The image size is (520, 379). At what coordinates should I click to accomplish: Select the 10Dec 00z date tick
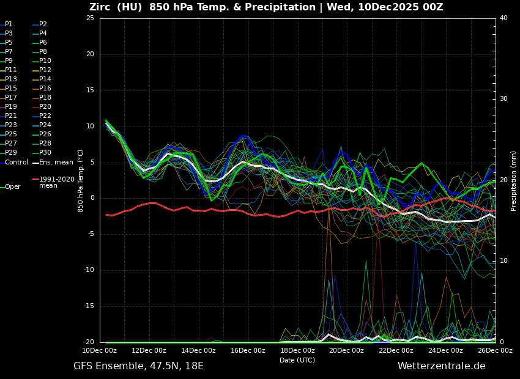click(100, 351)
